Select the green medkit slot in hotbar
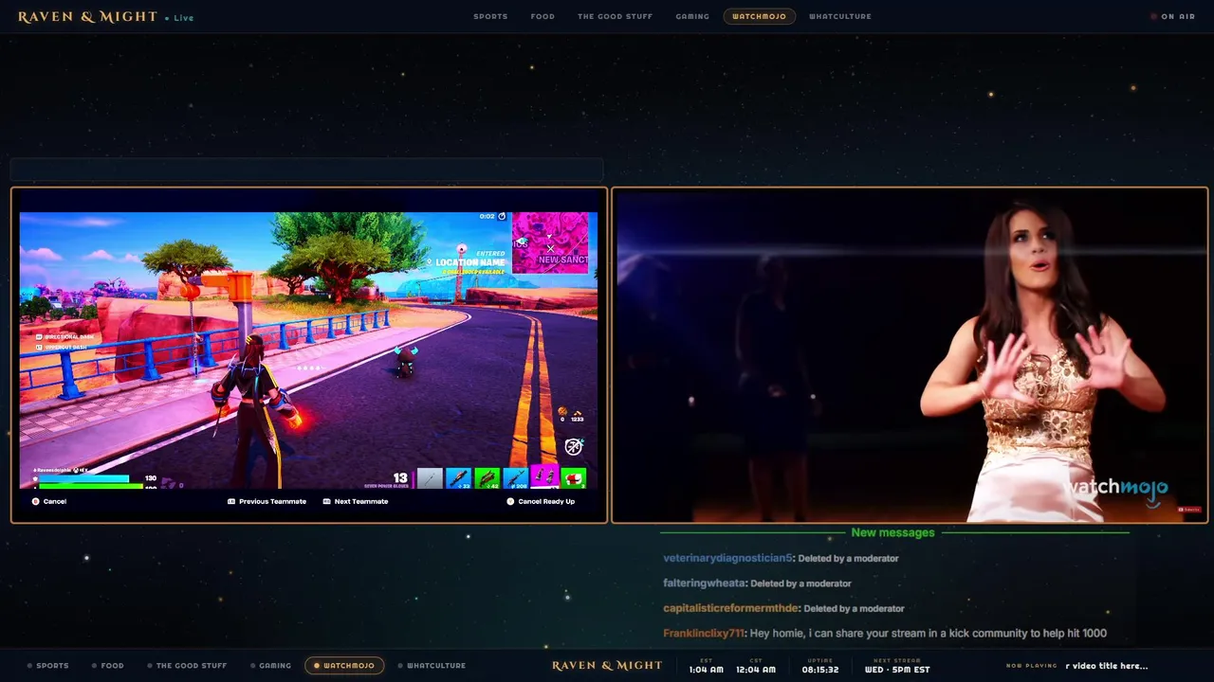The height and width of the screenshot is (682, 1214). [573, 478]
